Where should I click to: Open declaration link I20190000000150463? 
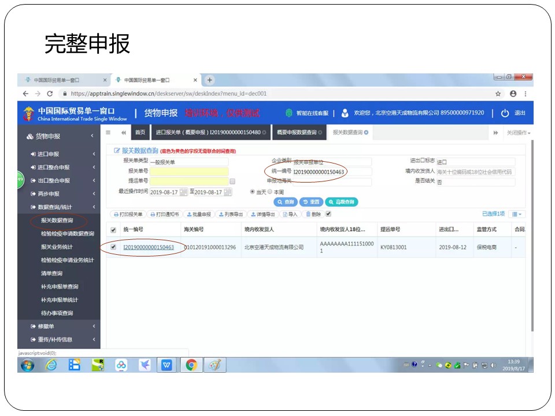tap(149, 247)
